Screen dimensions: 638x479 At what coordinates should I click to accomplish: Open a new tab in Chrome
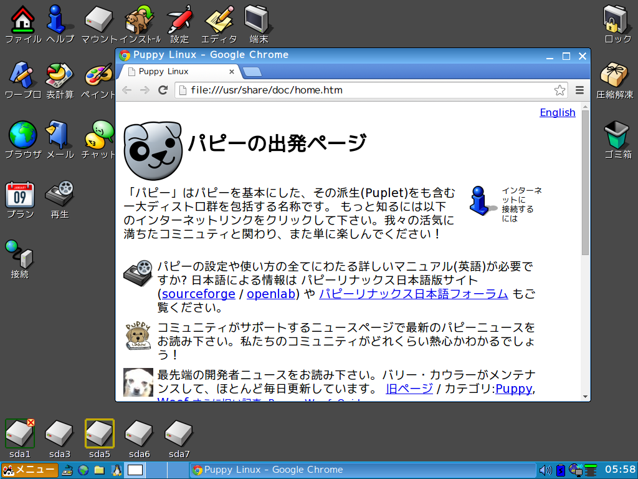[252, 72]
